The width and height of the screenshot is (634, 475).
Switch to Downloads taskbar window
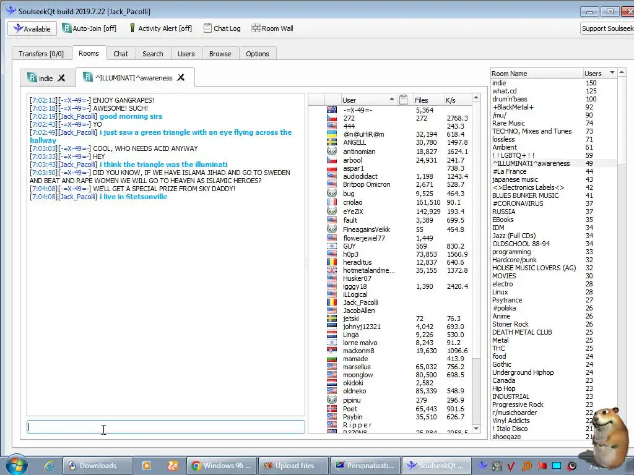(97, 466)
